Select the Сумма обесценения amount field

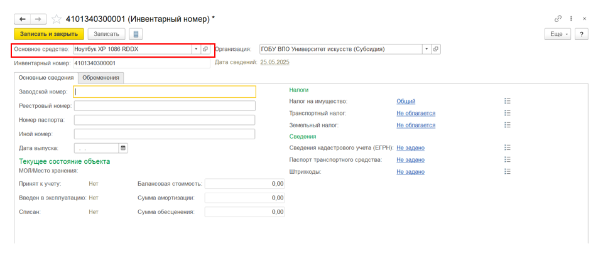244,212
